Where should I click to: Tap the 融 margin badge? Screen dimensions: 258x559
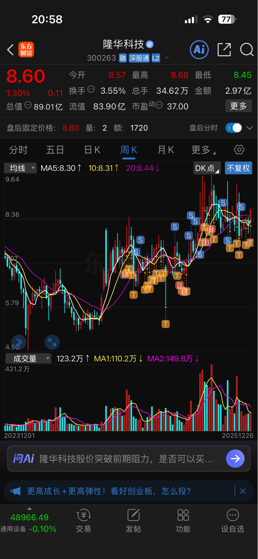[122, 58]
